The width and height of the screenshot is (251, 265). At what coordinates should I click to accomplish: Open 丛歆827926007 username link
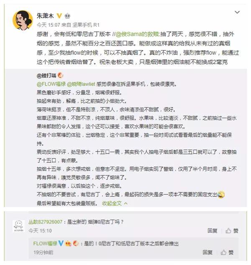46,222
